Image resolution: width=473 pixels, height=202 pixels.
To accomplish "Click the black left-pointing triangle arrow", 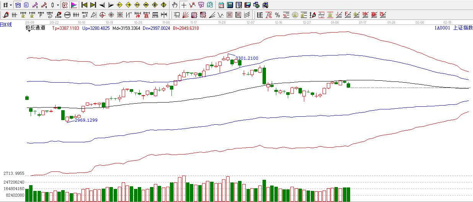I will click(x=102, y=5).
